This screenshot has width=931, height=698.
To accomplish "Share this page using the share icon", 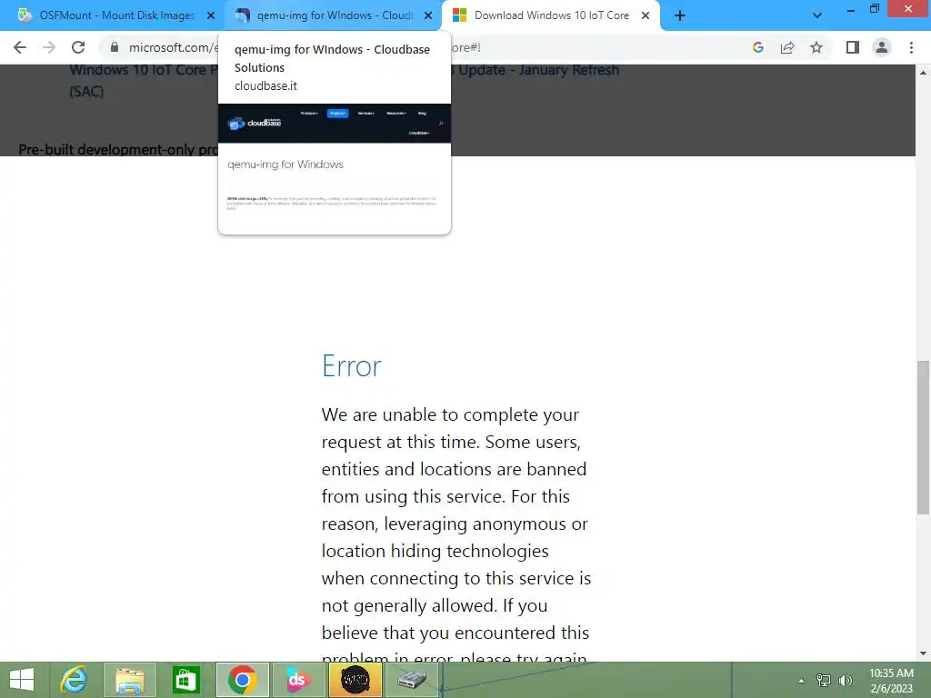I will click(787, 47).
